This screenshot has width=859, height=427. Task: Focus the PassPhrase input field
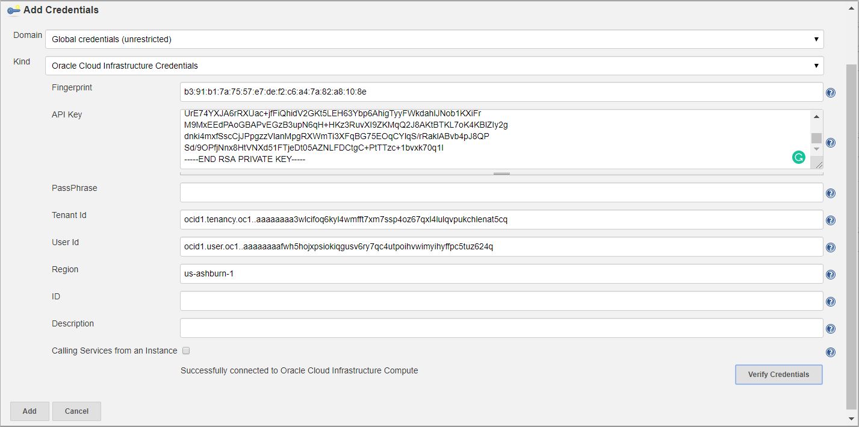(x=501, y=193)
